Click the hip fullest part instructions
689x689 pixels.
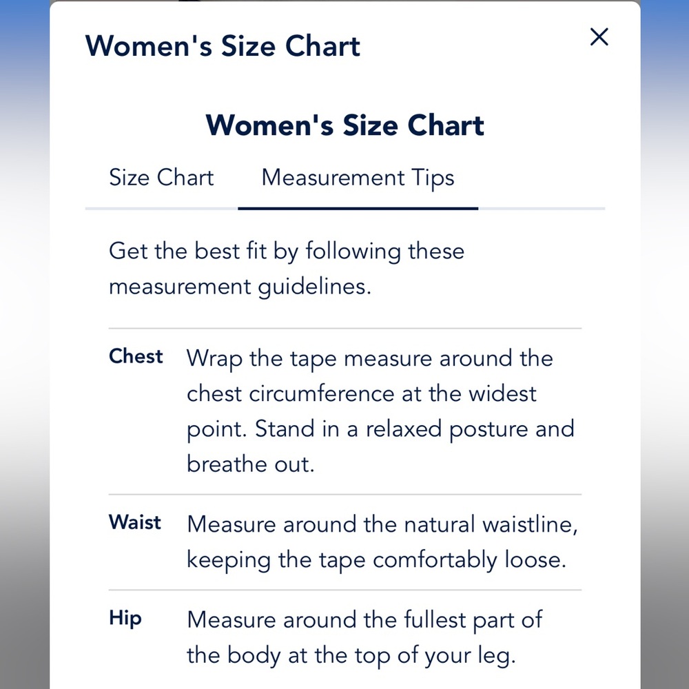(364, 638)
